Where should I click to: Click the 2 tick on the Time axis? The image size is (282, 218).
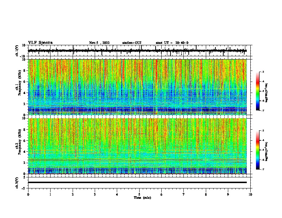(x=73, y=194)
